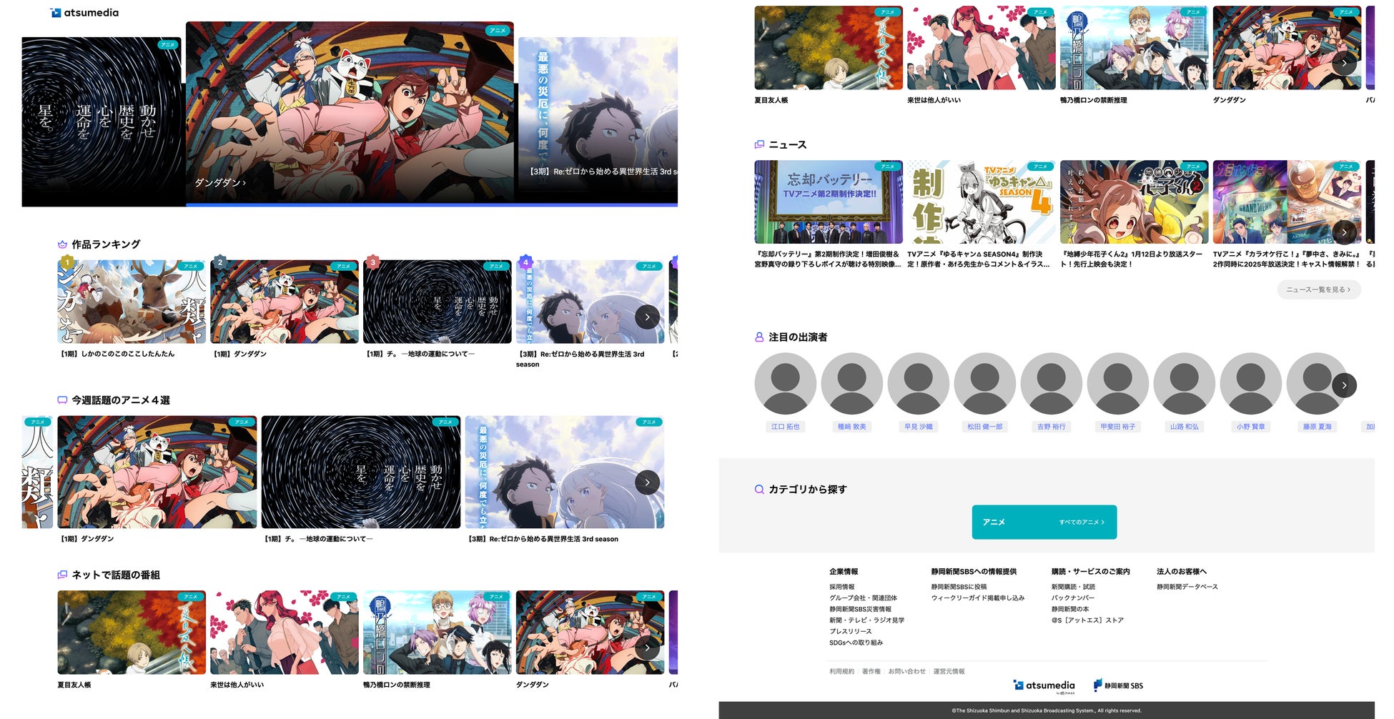Advance the 今週話題のアニメ４選 carousel with its arrow
This screenshot has height=719, width=1394.
647,482
